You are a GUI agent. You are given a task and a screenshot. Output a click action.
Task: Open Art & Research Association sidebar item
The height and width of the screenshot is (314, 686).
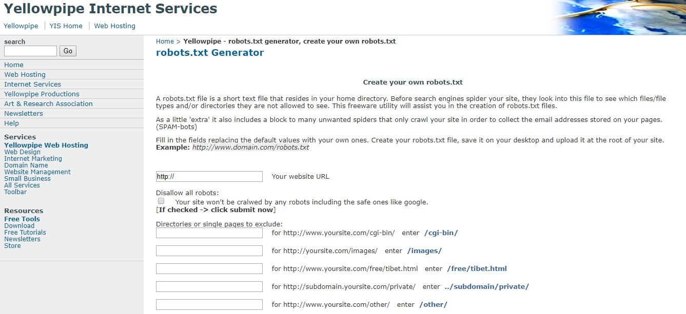point(48,104)
